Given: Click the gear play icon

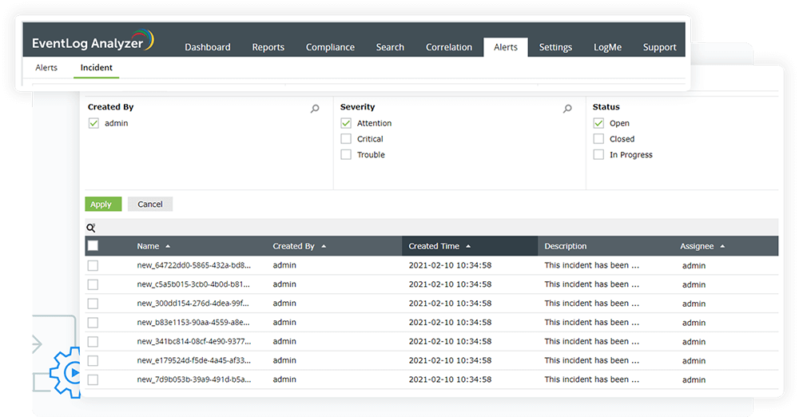Looking at the screenshot, I should click(66, 372).
